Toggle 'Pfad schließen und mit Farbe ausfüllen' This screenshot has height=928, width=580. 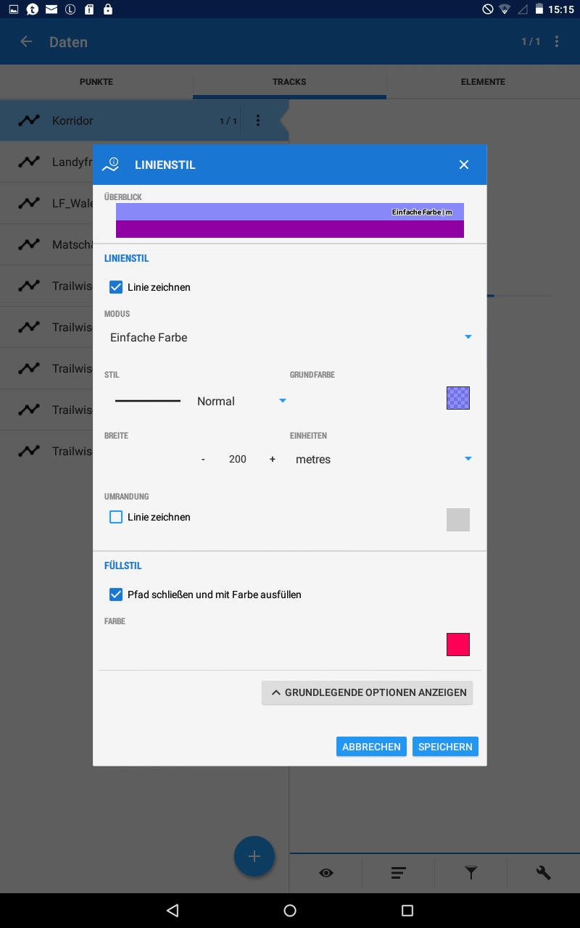[x=116, y=594]
